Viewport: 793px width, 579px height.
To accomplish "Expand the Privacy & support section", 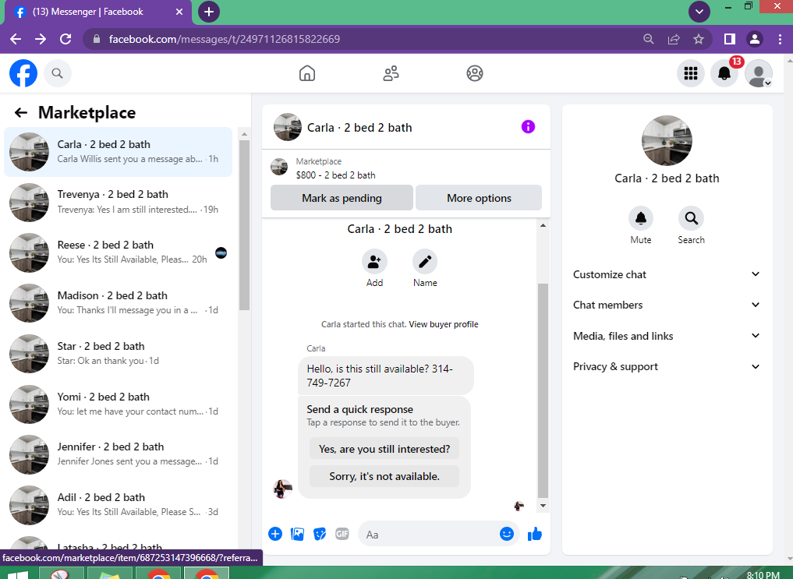I will tap(667, 366).
